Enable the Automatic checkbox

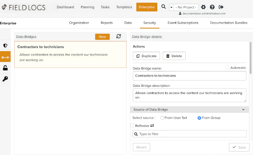tap(227, 68)
